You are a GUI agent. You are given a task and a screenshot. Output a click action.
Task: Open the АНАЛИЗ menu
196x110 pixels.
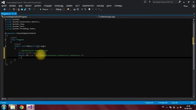pyautogui.click(x=100, y=6)
